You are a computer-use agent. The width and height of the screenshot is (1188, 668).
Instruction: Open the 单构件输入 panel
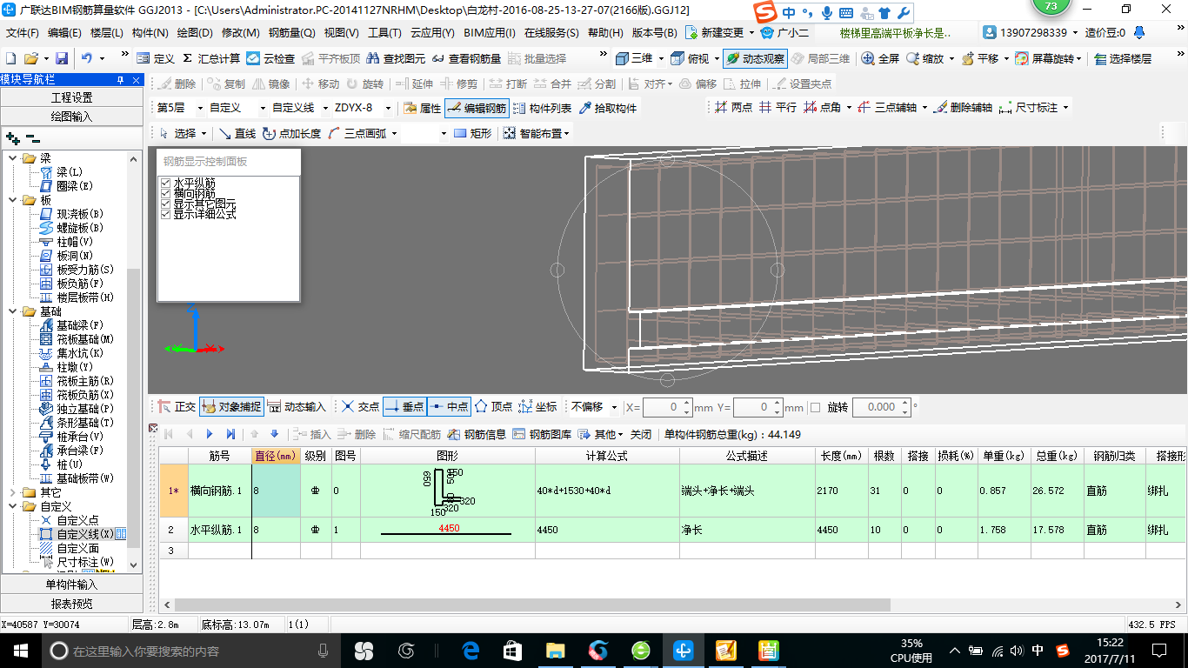tap(71, 584)
